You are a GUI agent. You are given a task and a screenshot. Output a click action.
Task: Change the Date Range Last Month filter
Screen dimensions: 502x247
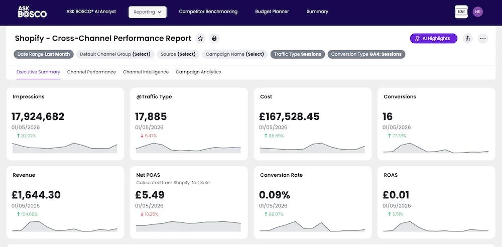44,54
